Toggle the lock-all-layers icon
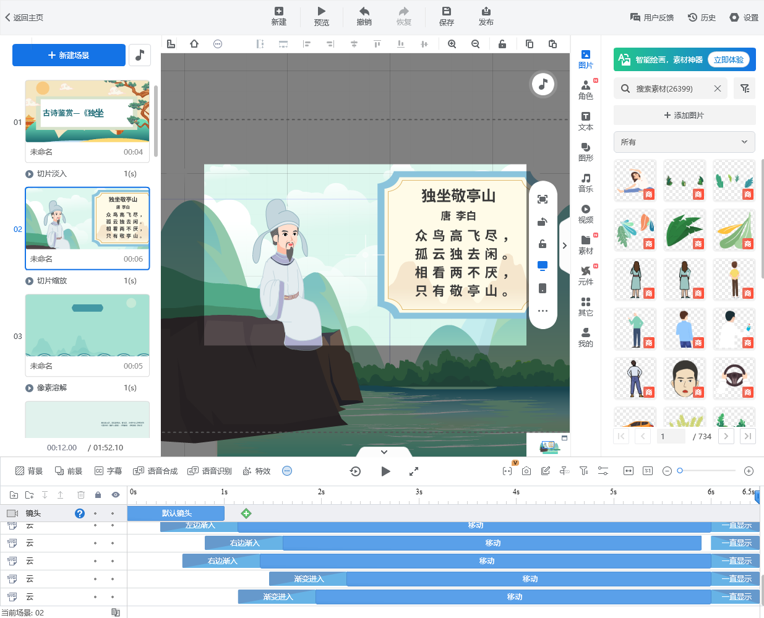This screenshot has width=764, height=618. 98,495
